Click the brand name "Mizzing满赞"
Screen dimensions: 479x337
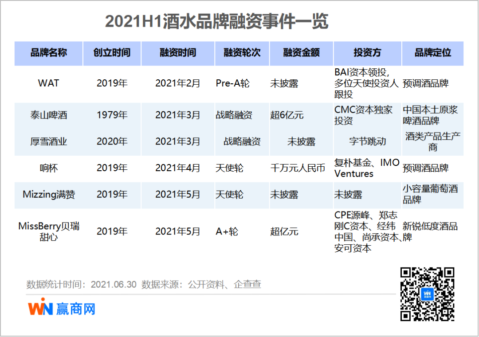[49, 194]
